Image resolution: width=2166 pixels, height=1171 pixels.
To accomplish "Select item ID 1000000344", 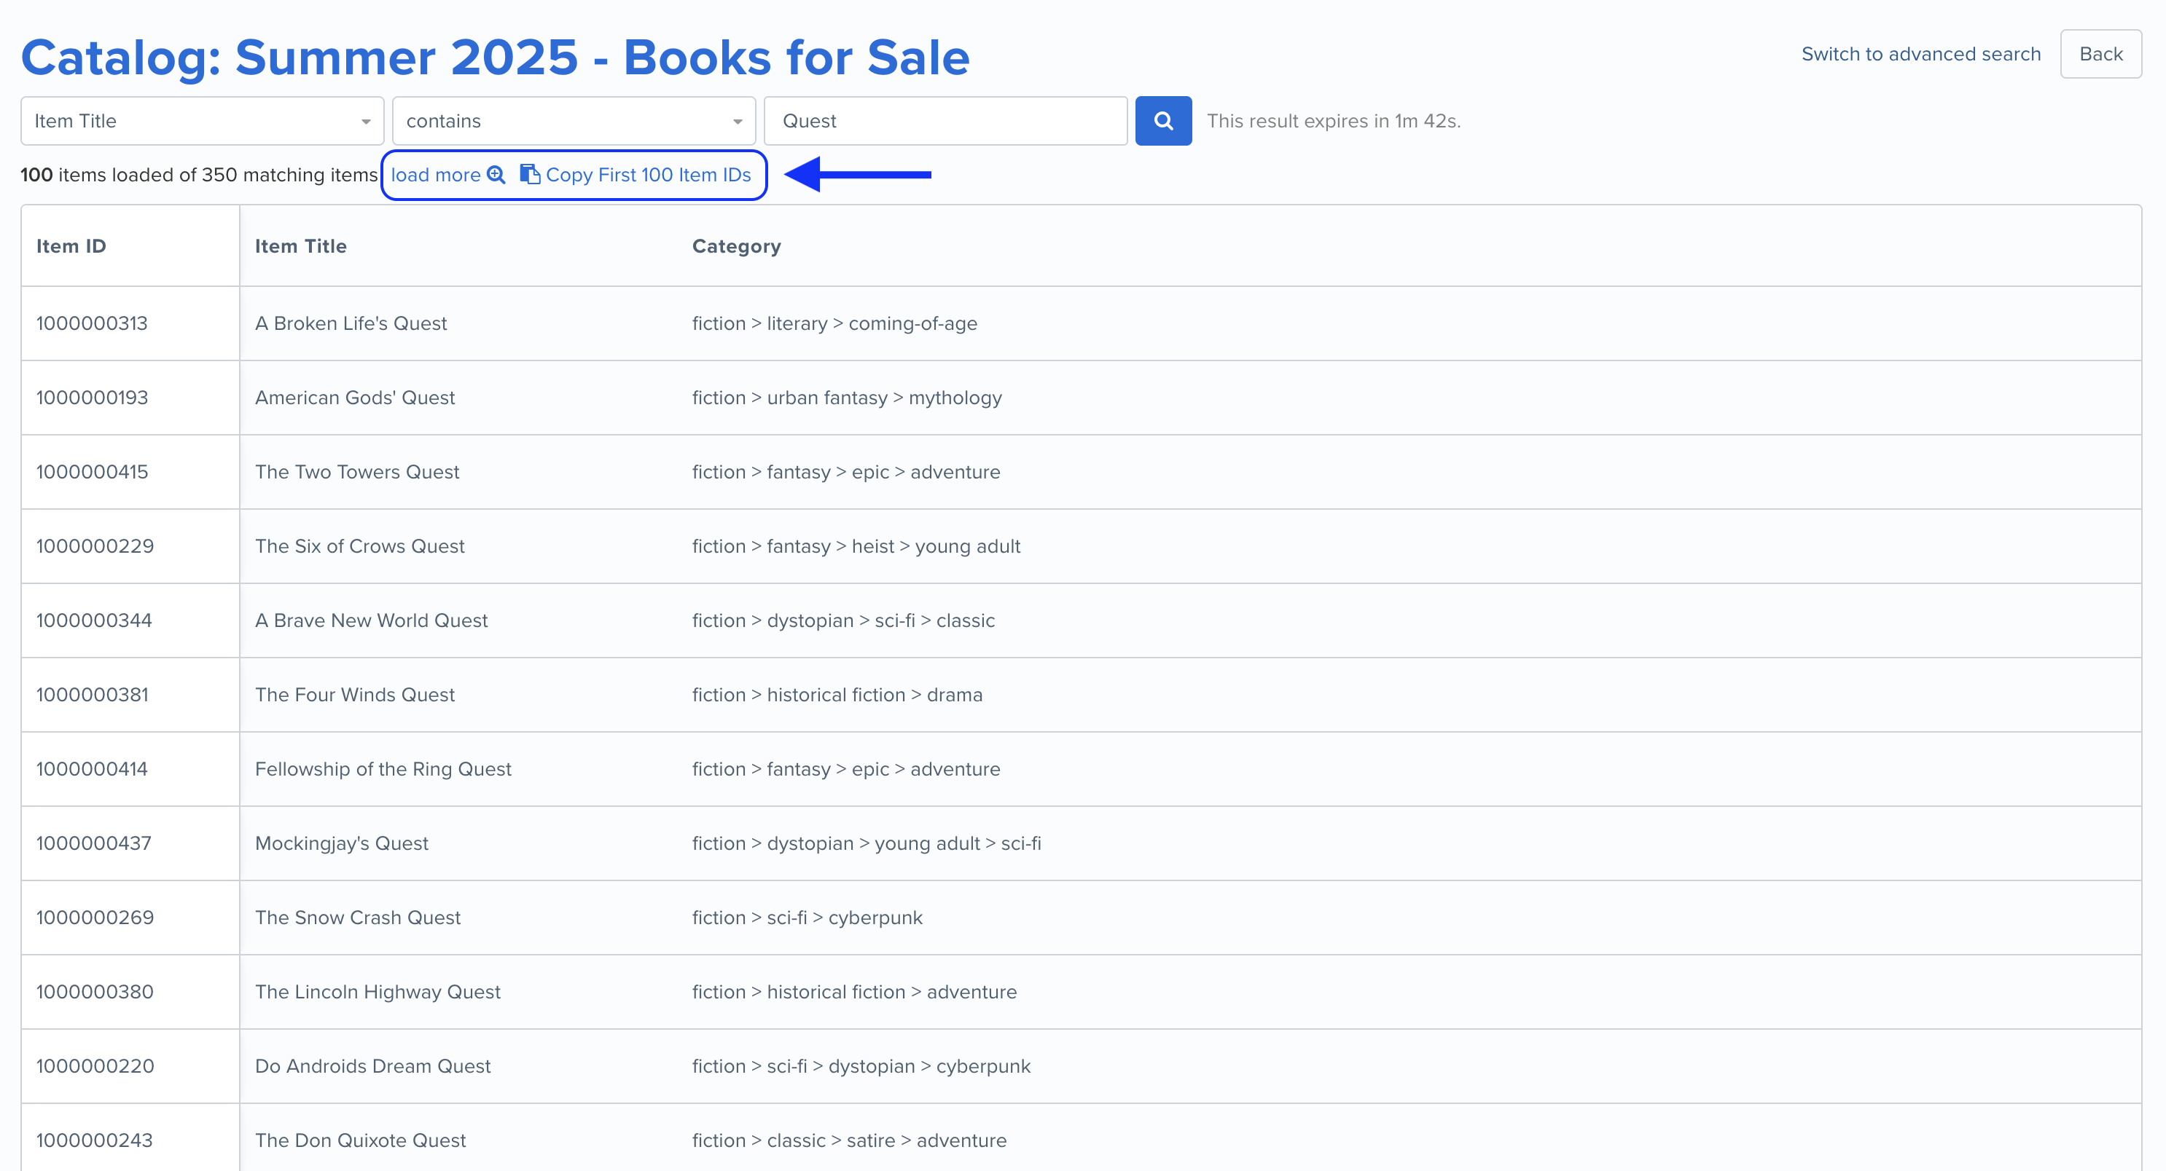I will pos(94,620).
